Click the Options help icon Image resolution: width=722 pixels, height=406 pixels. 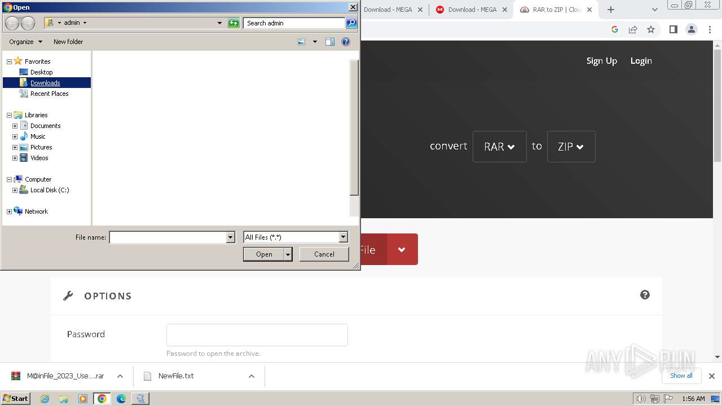point(645,295)
